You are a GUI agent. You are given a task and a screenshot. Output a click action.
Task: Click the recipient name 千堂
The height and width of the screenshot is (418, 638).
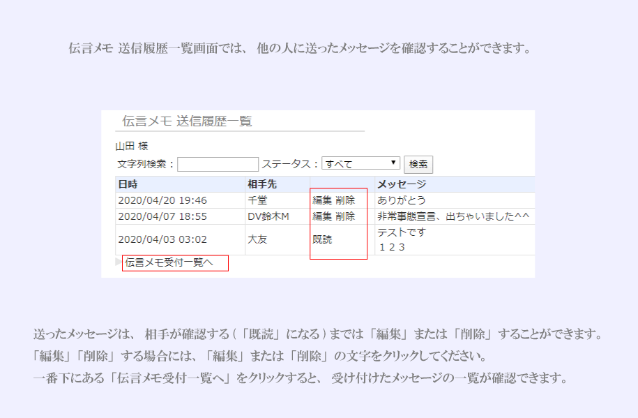(257, 200)
